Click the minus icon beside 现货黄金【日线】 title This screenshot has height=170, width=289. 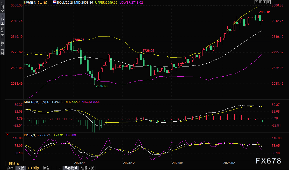click(x=50, y=2)
